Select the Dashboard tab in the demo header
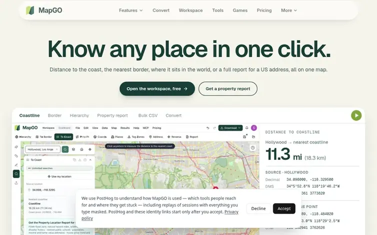 (64, 128)
